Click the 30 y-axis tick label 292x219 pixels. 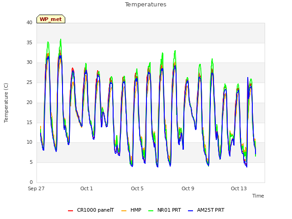tap(29, 63)
